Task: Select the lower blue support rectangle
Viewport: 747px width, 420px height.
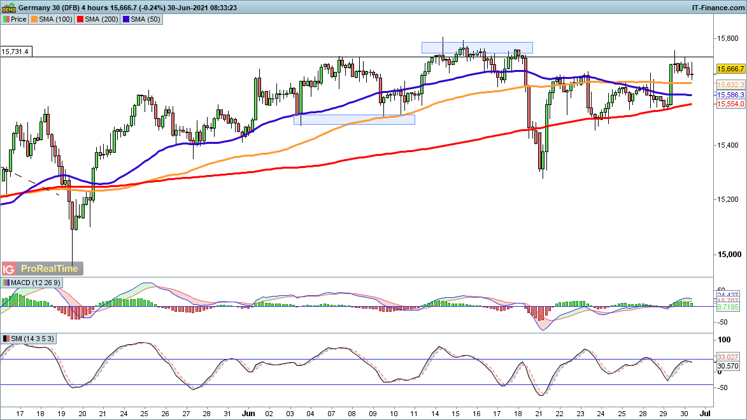Action: (x=353, y=119)
